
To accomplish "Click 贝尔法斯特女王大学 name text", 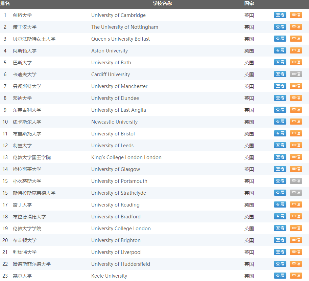I will tap(34, 39).
